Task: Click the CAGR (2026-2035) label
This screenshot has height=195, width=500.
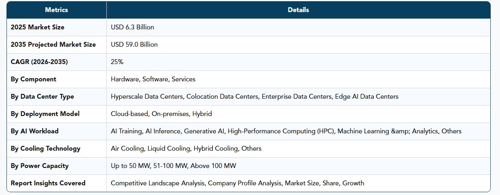Action: click(39, 62)
